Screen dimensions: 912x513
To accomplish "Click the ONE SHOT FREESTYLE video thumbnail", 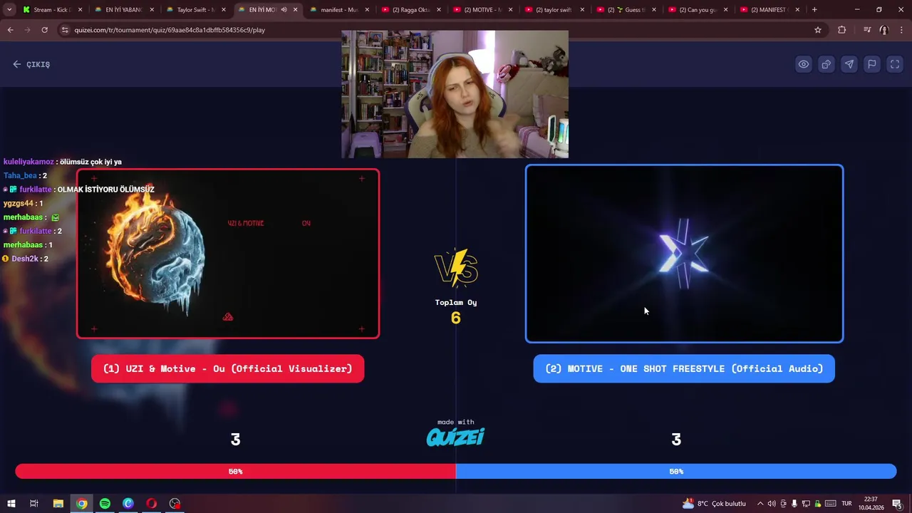I will 684,254.
